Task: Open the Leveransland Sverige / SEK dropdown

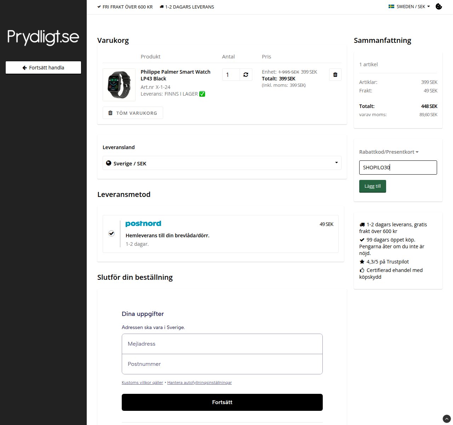Action: [222, 163]
